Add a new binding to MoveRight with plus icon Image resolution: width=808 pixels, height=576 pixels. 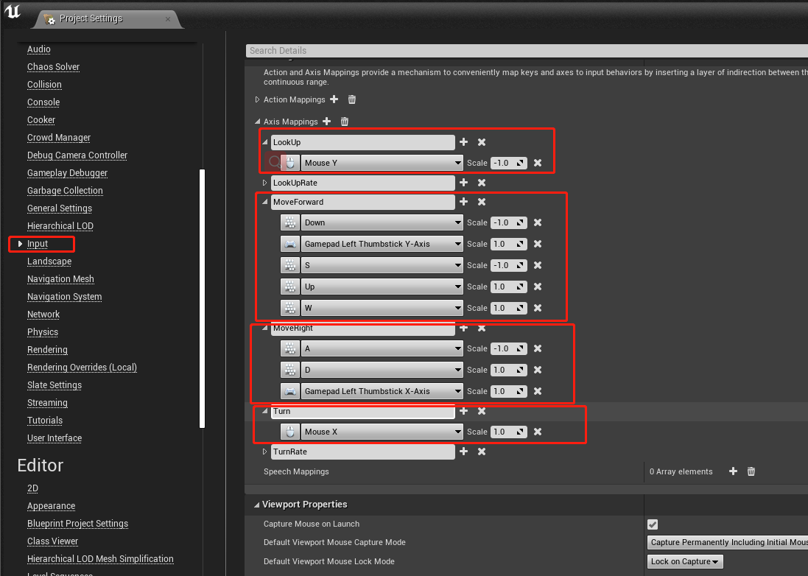(x=464, y=329)
